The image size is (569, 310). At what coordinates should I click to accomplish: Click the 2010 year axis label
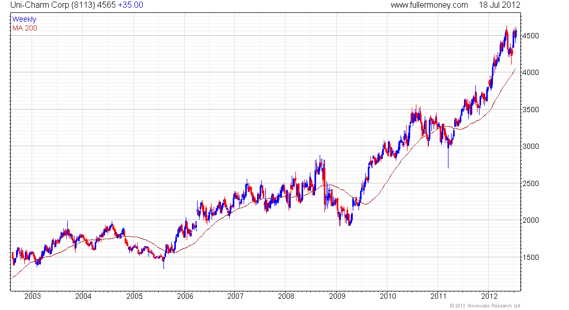[388, 296]
